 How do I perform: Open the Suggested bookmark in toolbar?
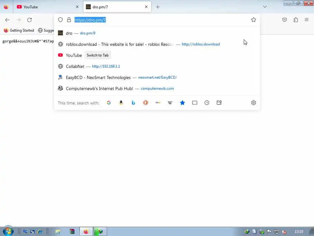tap(46, 30)
